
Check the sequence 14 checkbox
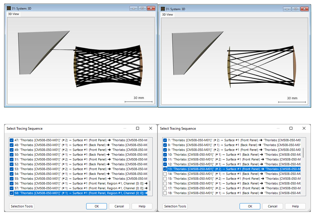165,174
